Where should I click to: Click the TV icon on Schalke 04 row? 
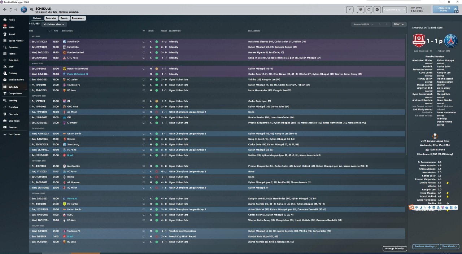[x=144, y=41]
